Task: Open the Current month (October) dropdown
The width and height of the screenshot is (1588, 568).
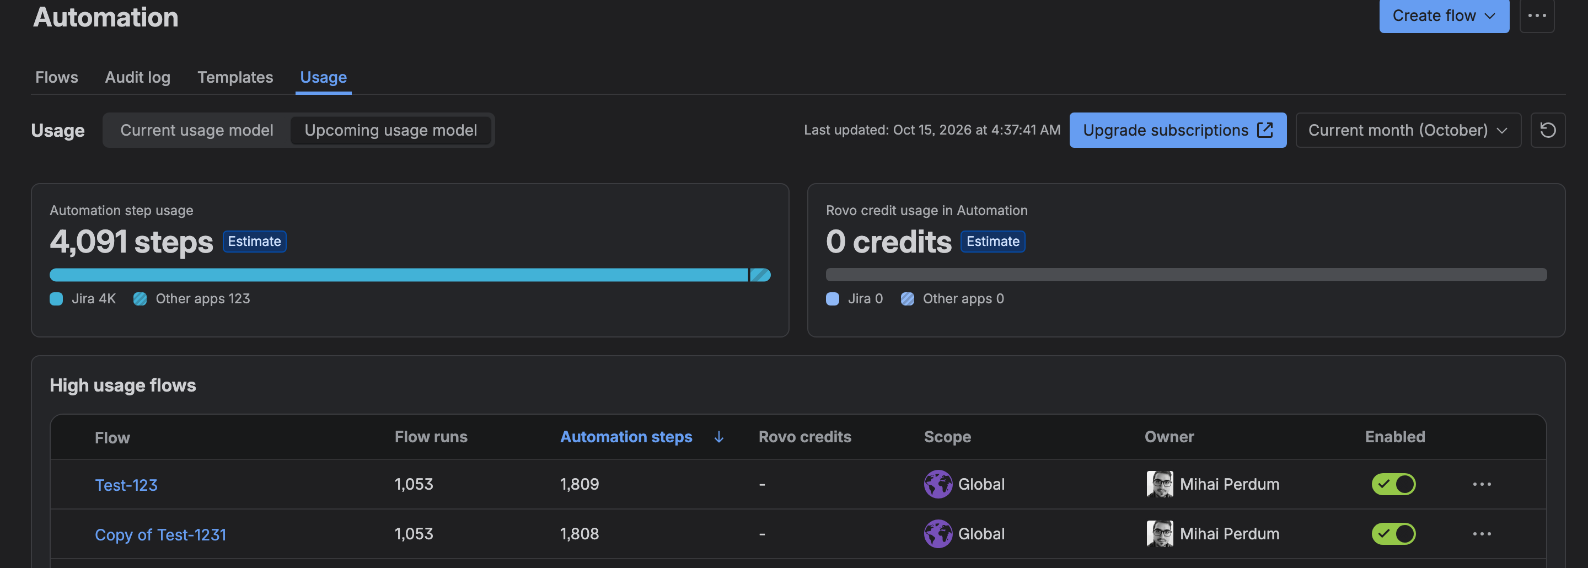Action: click(1408, 130)
